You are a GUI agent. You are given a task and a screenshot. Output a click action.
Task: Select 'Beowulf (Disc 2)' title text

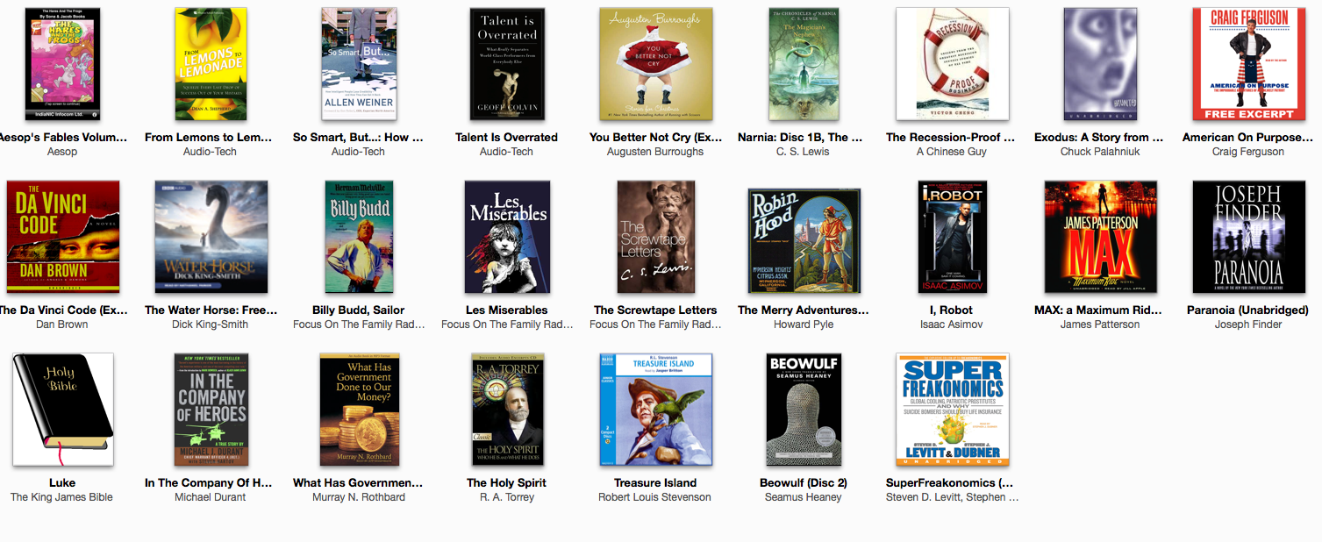click(x=804, y=482)
